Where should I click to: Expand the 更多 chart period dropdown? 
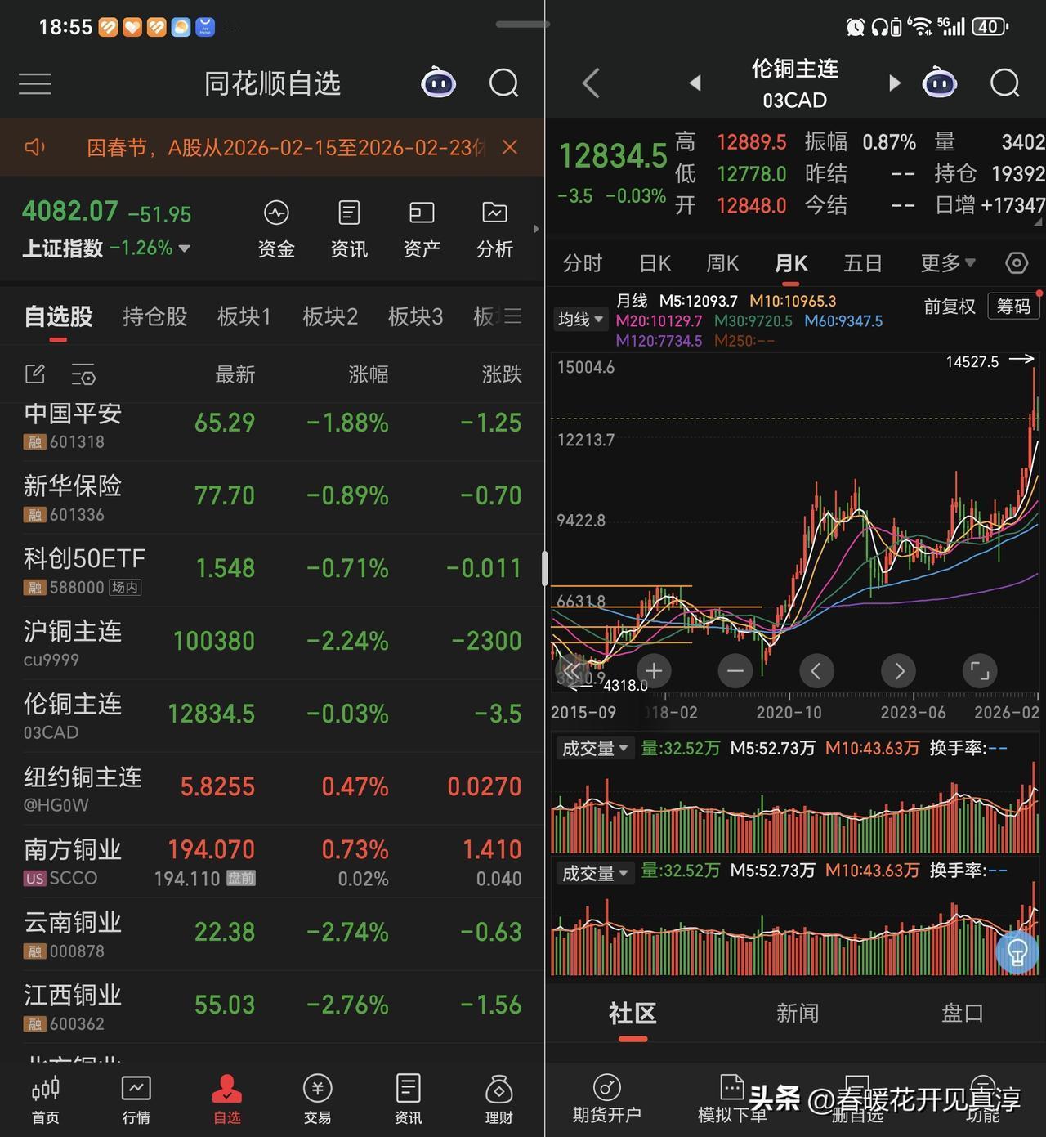948,263
